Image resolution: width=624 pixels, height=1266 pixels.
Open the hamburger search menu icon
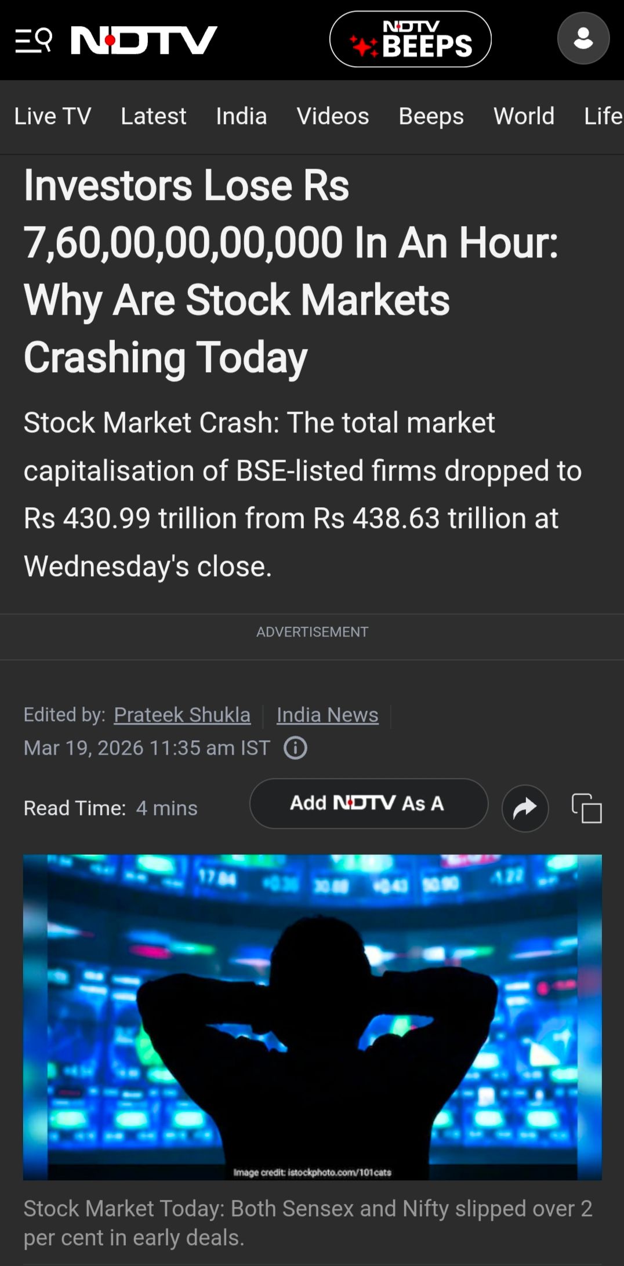[x=33, y=40]
